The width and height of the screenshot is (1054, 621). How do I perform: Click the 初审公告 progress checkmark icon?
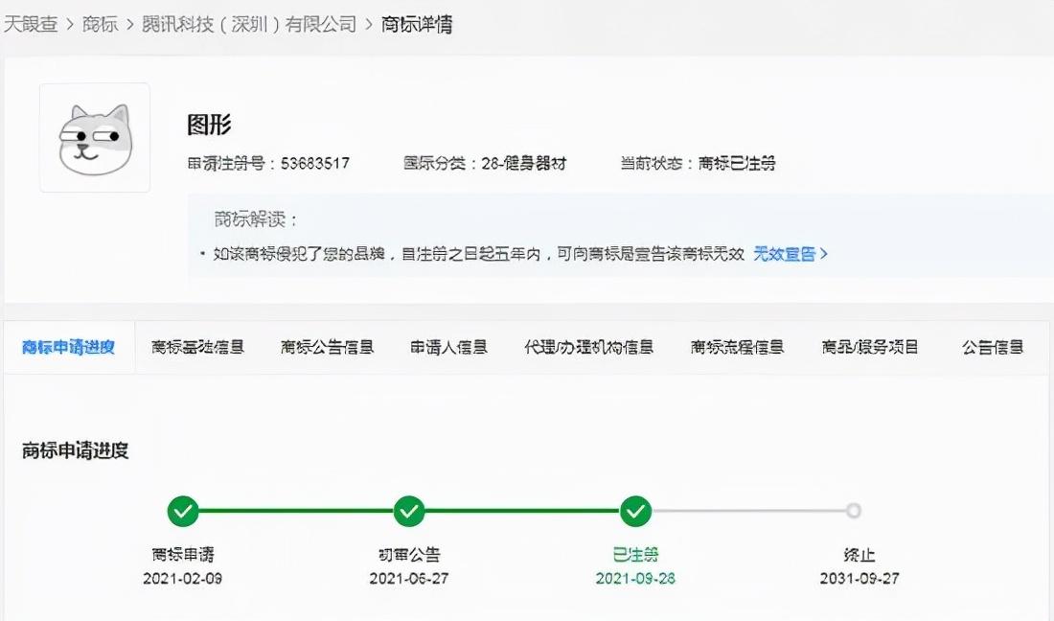coord(409,512)
